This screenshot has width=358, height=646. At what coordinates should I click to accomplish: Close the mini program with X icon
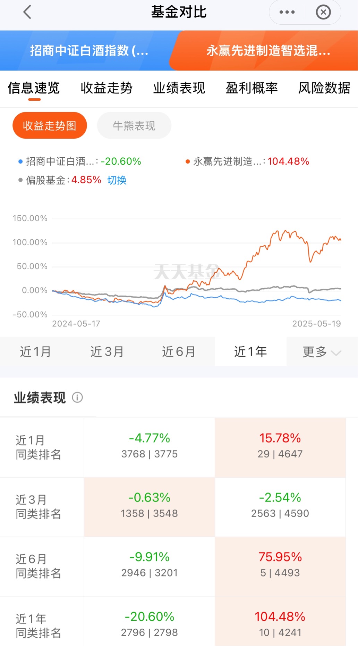tap(323, 12)
